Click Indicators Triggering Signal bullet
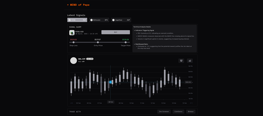The width and height of the screenshot is (263, 116). click(x=145, y=30)
